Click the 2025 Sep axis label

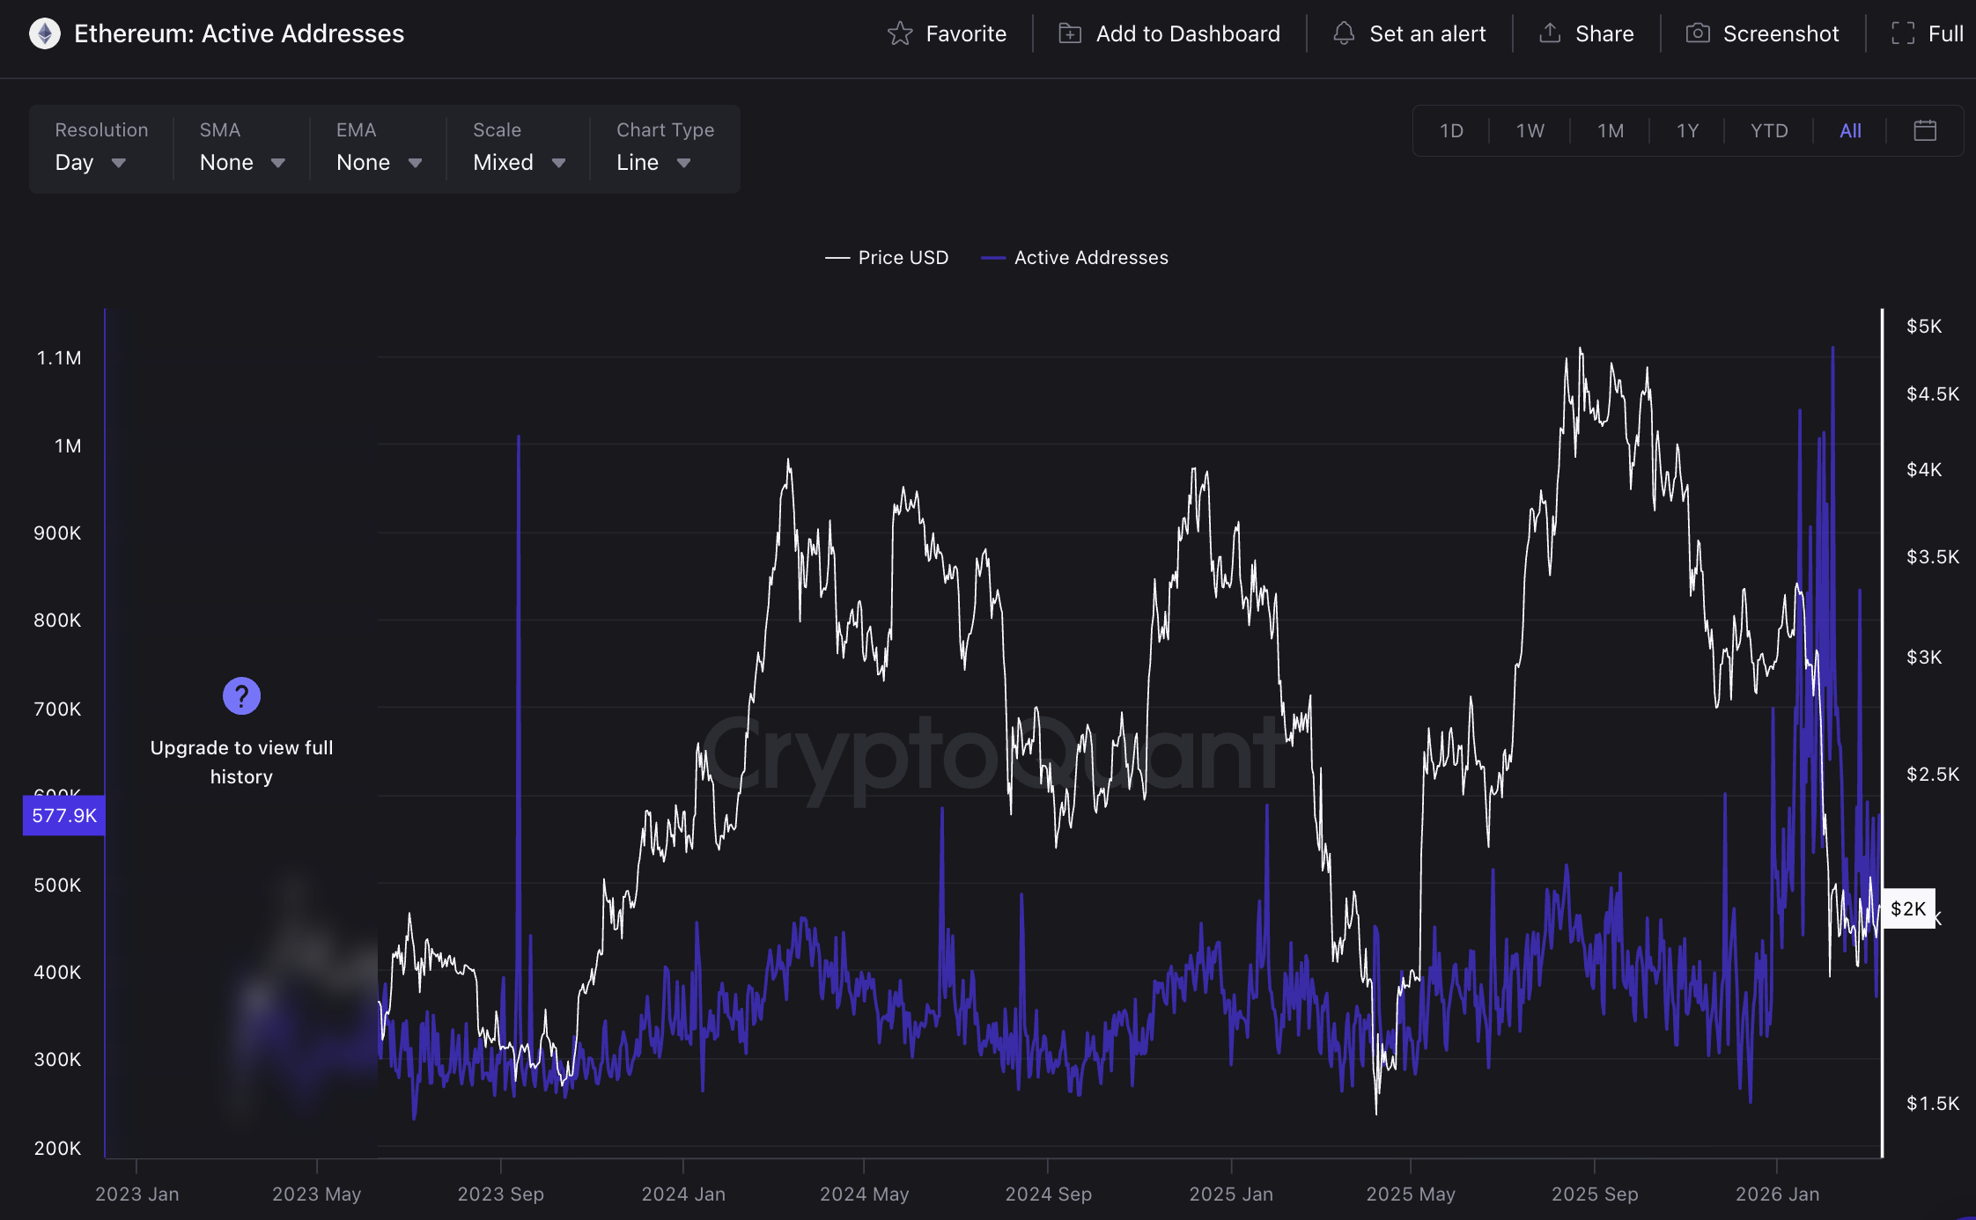pyautogui.click(x=1595, y=1194)
